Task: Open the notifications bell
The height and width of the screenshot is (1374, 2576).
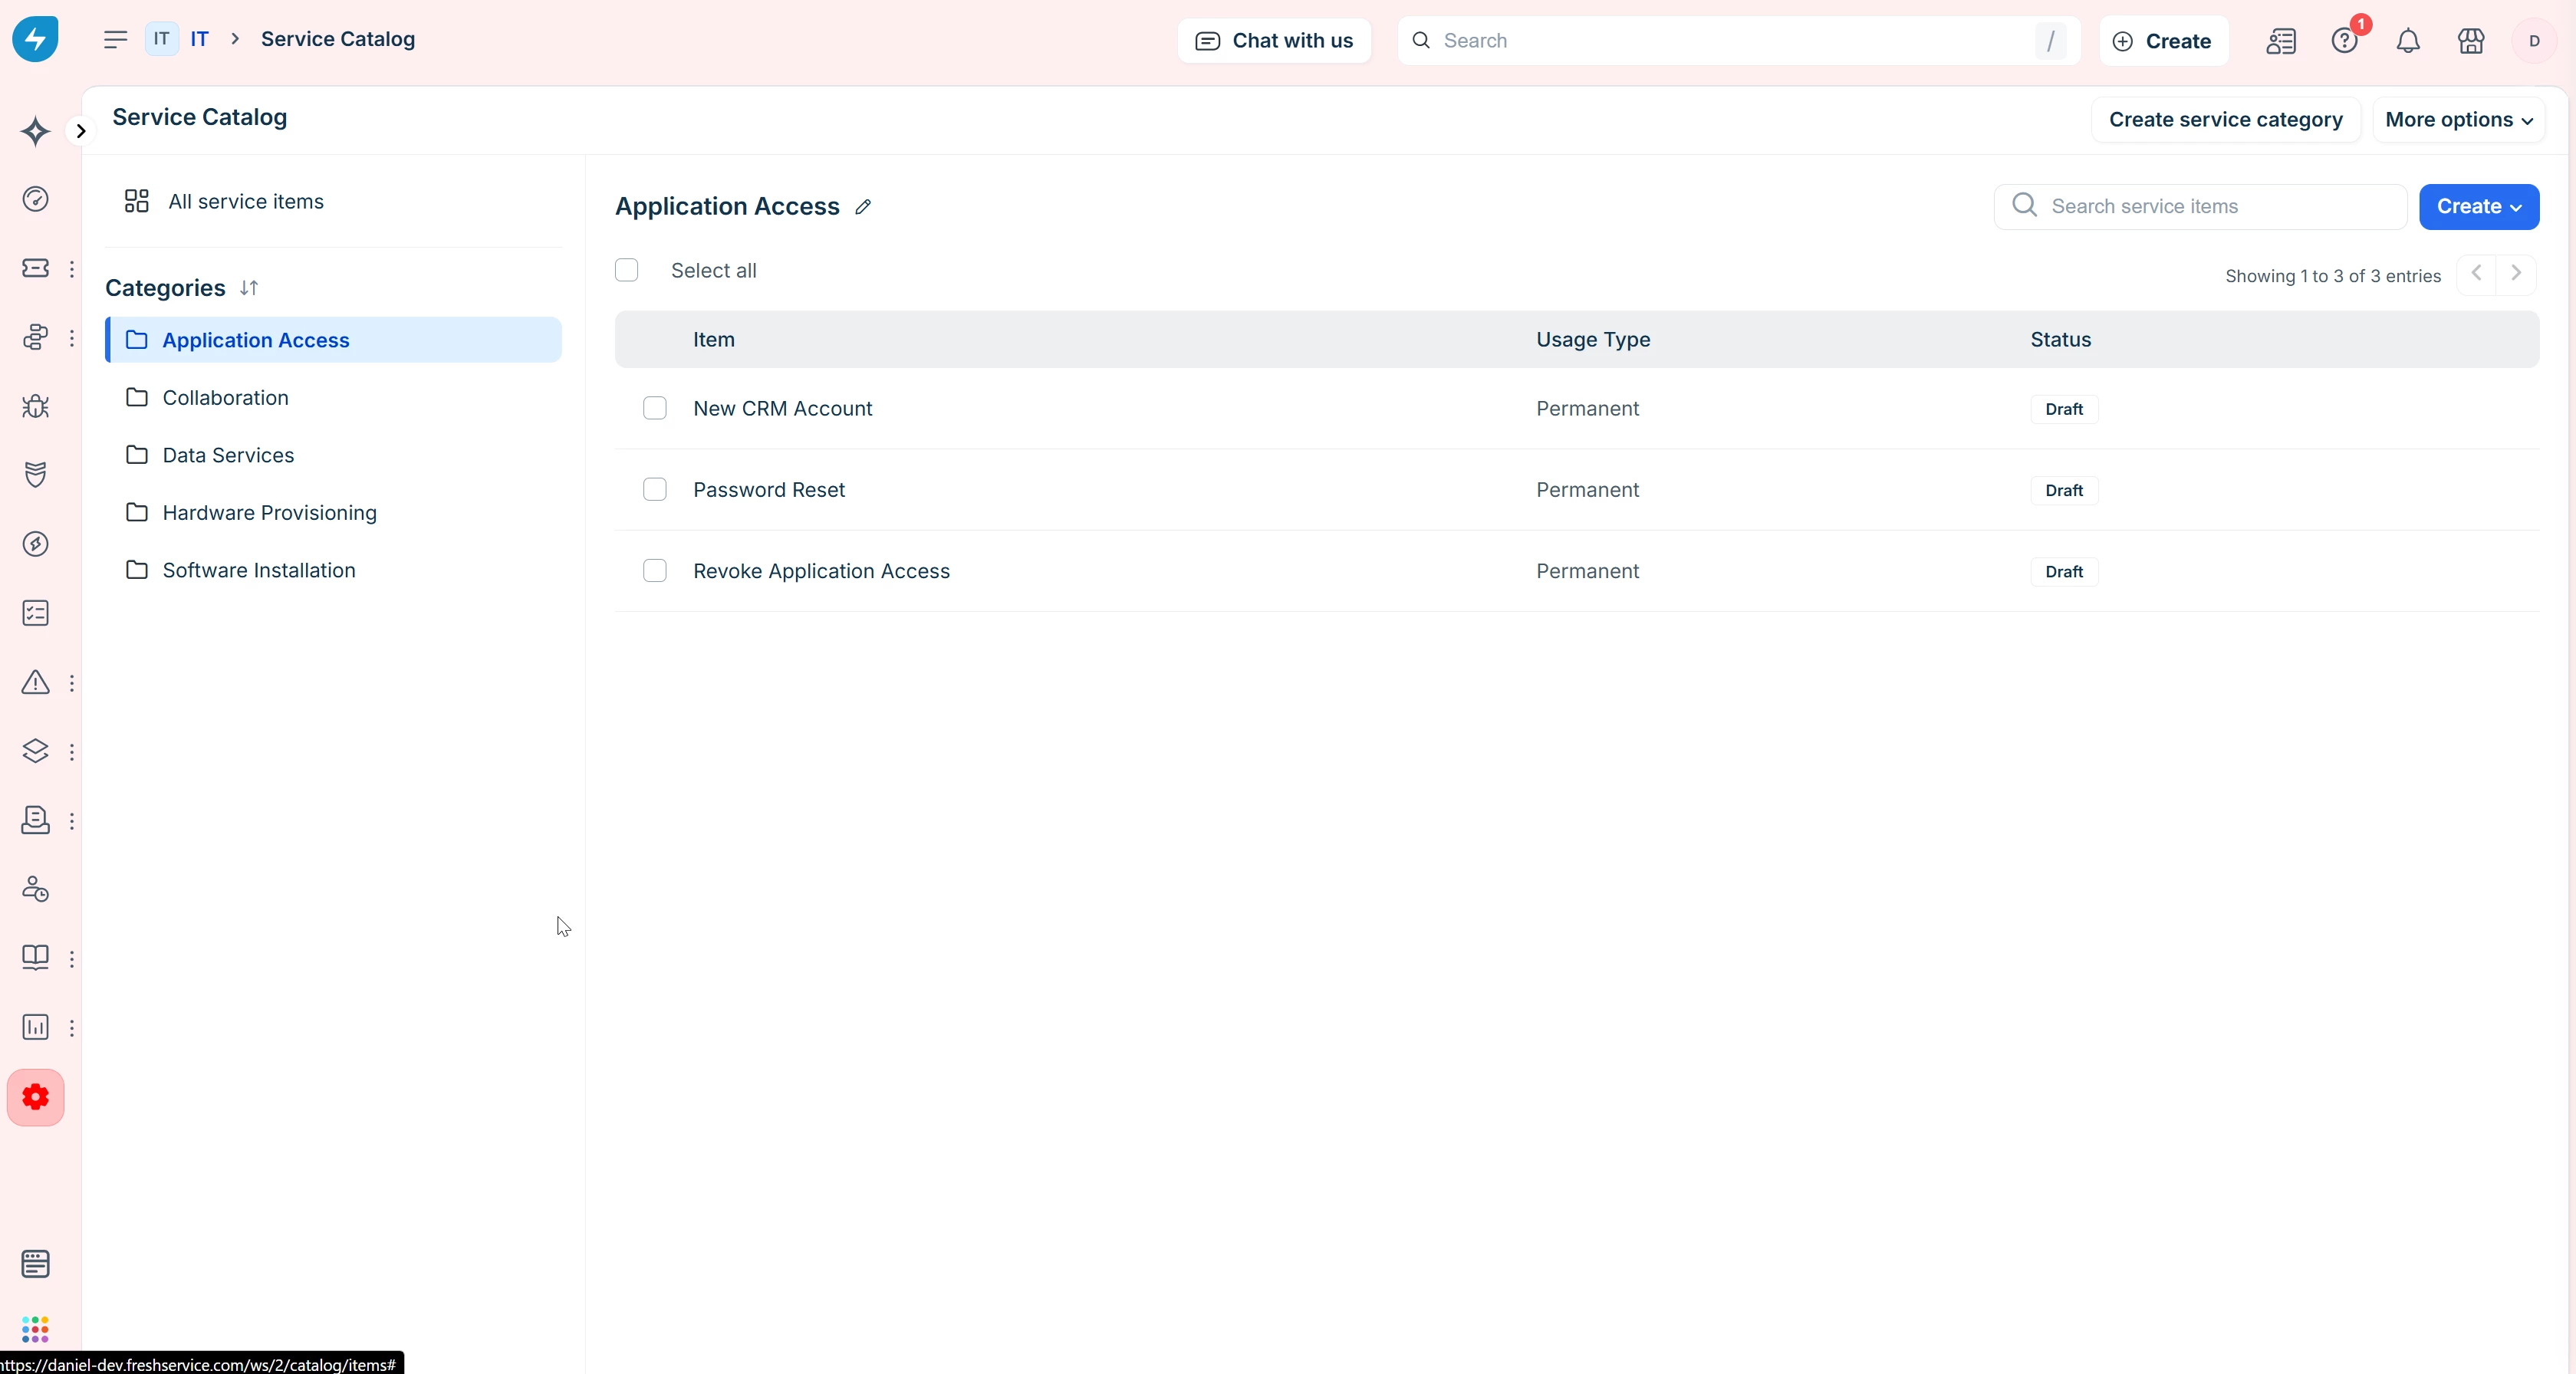Action: coord(2408,41)
